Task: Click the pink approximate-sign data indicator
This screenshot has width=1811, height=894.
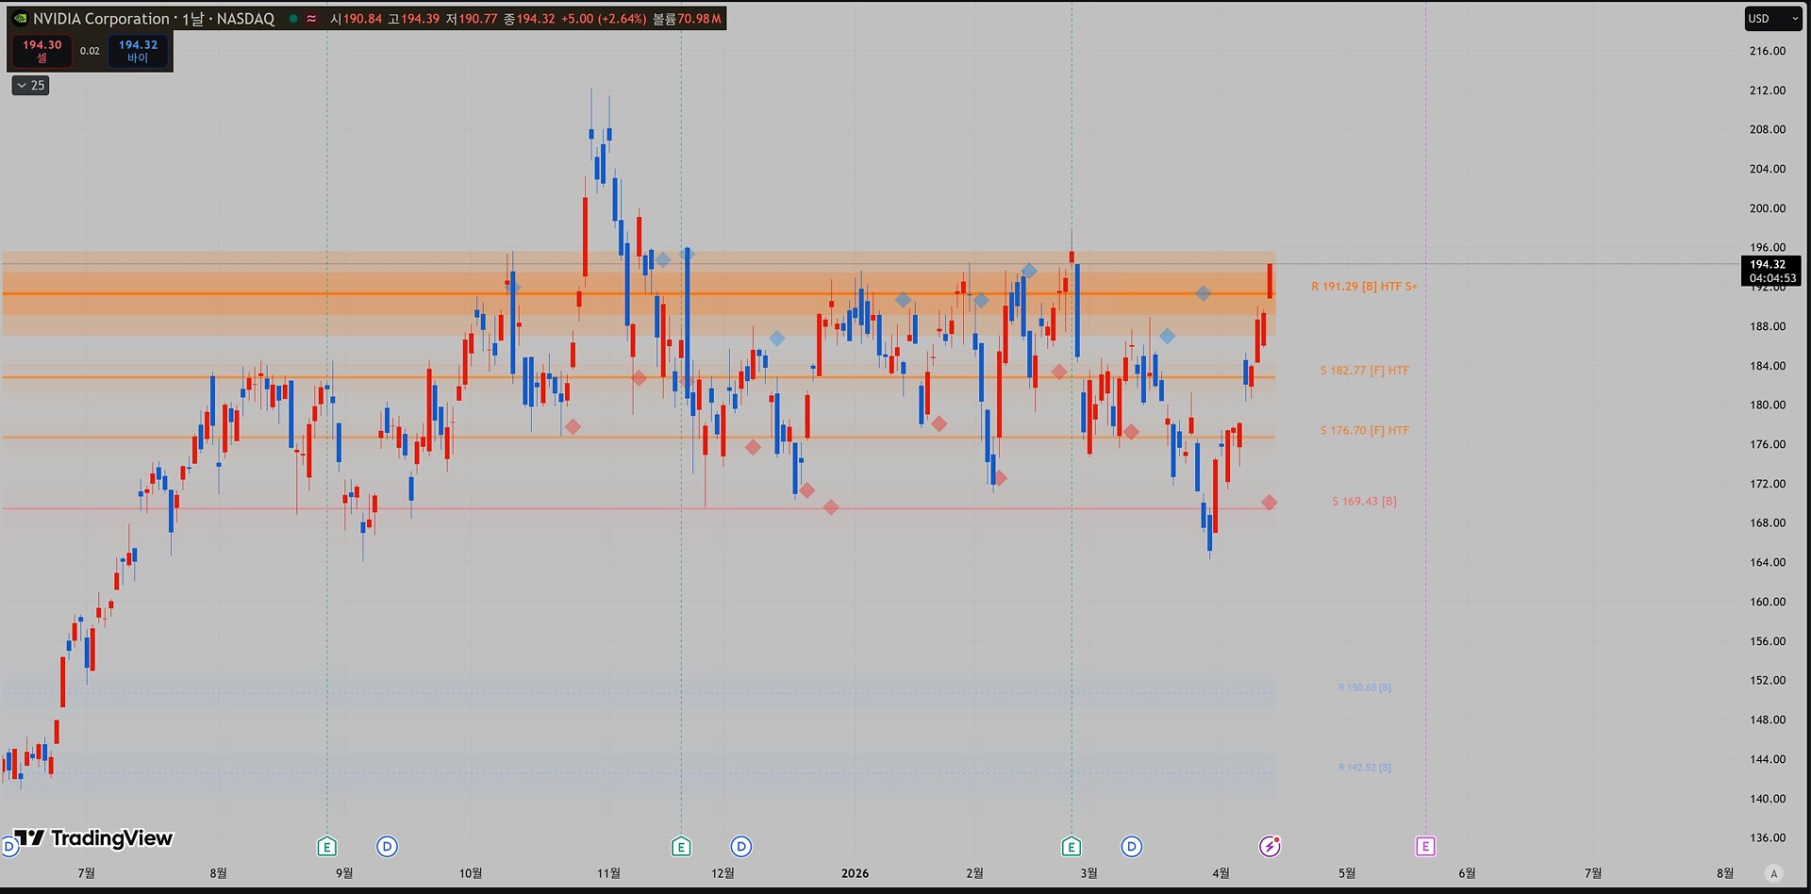Action: (311, 19)
